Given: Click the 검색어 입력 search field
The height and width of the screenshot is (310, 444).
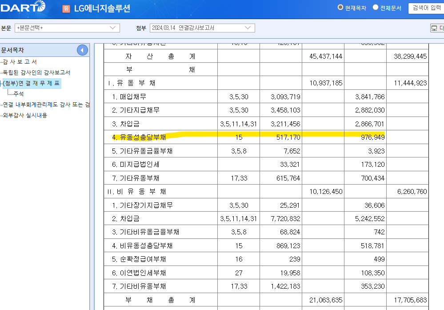Looking at the screenshot, I should [426, 8].
